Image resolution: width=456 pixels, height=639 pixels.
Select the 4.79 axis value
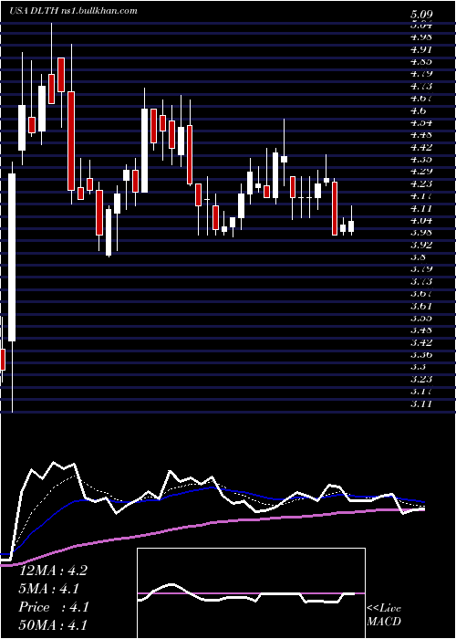coord(421,74)
